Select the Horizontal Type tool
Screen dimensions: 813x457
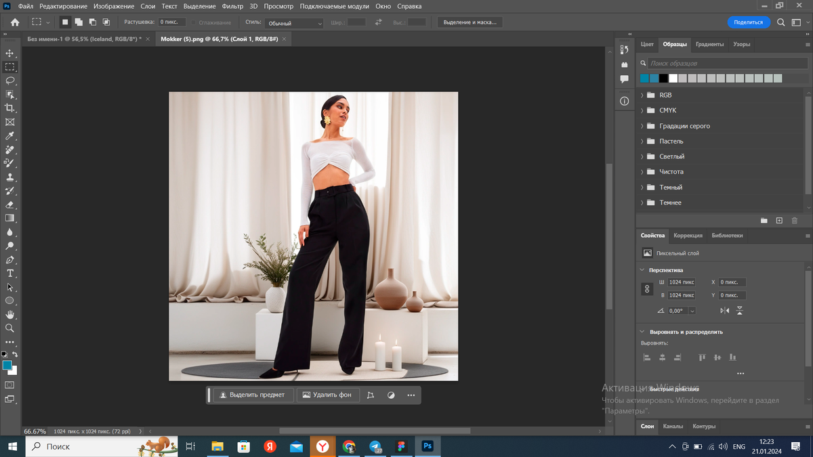(9, 274)
